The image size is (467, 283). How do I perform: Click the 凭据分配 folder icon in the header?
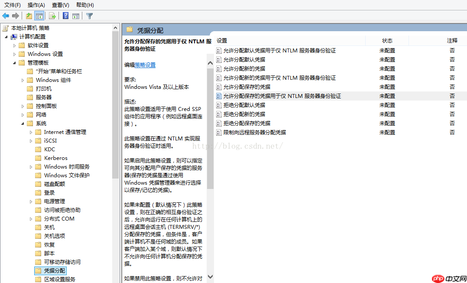130,29
